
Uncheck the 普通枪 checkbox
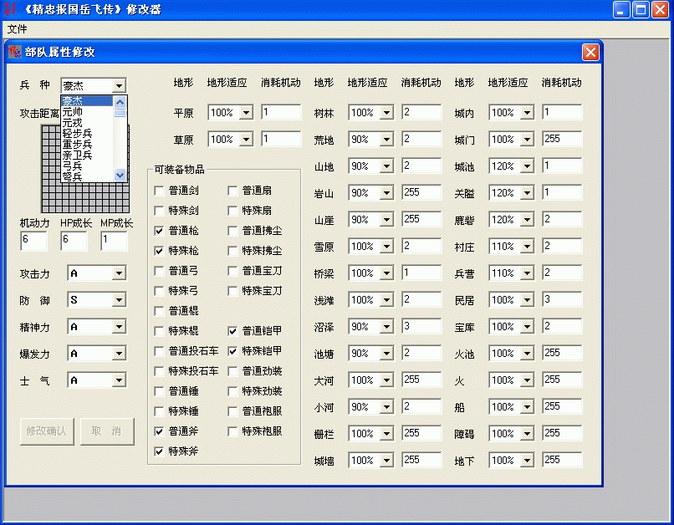[159, 231]
